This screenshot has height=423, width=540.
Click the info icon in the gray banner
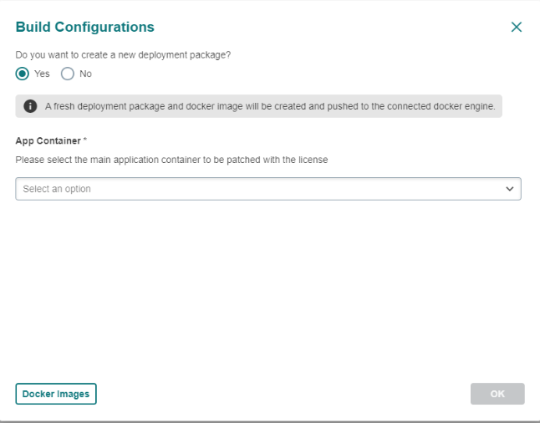pos(30,106)
